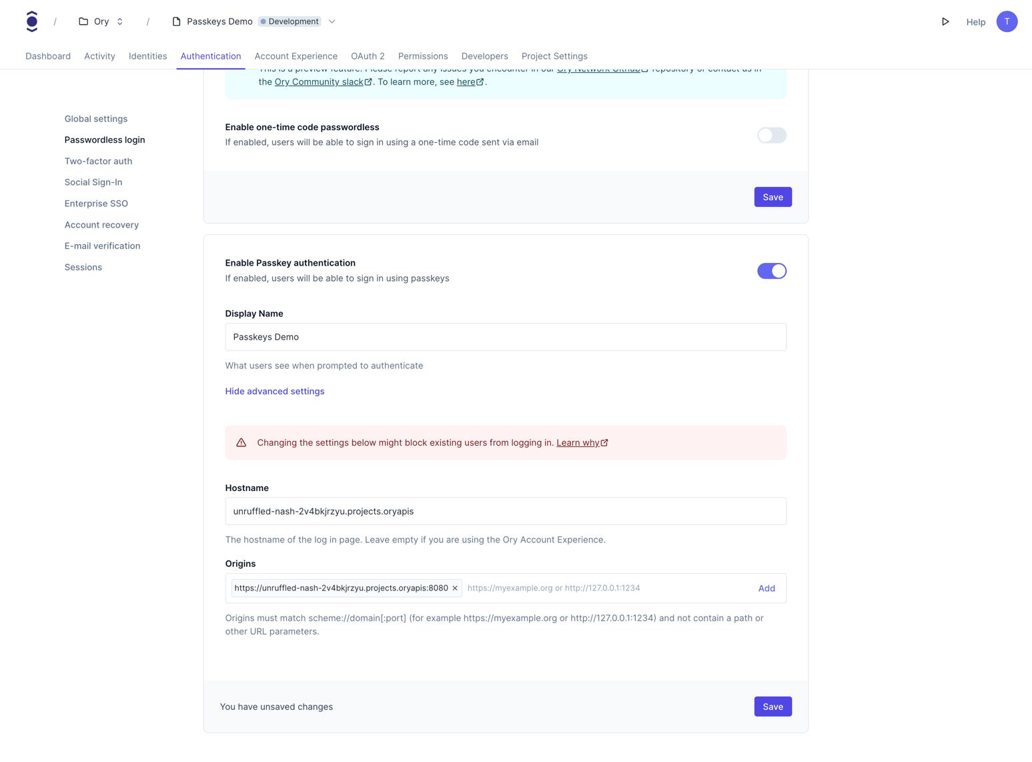Viewport: 1032px width, 762px height.
Task: Click Save for the Passkey settings
Action: pos(772,706)
